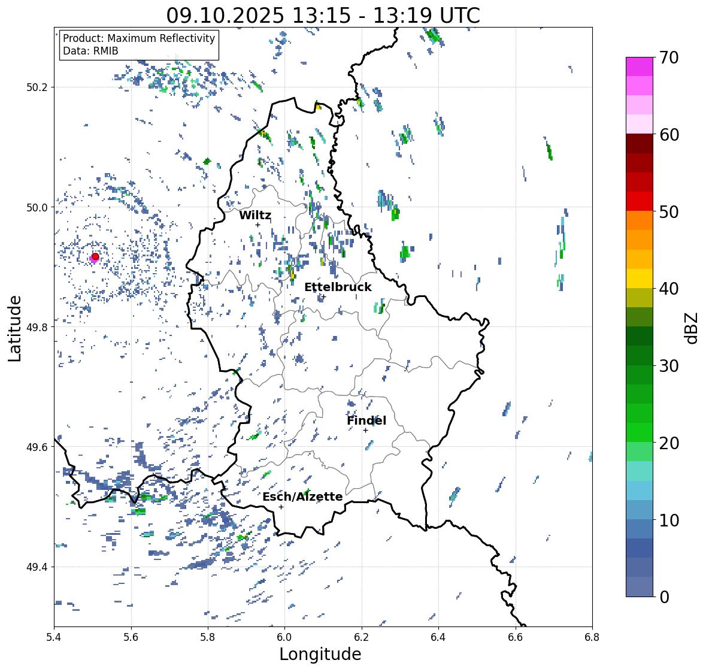This screenshot has width=706, height=669.
Task: Click the 6.8 longitude tick label
Action: point(592,637)
